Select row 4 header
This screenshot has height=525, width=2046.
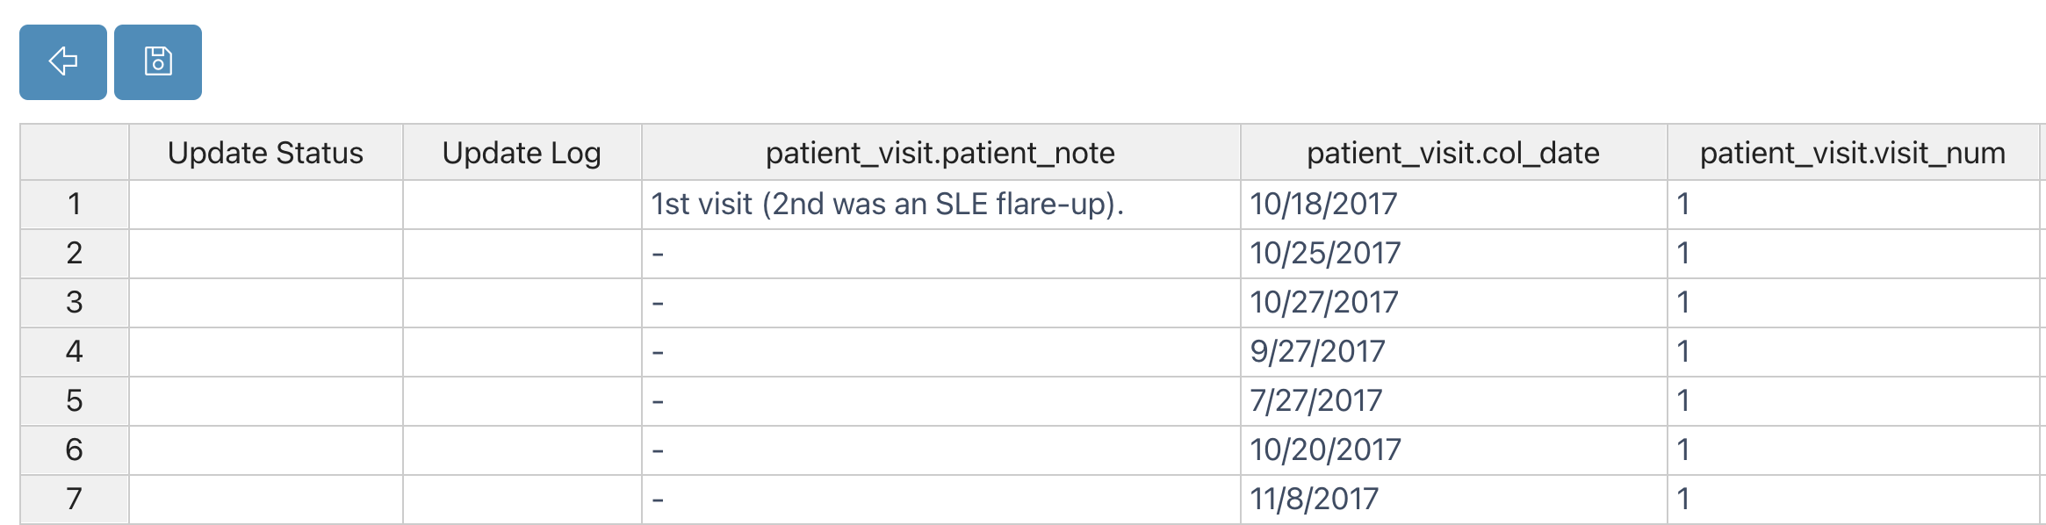75,352
